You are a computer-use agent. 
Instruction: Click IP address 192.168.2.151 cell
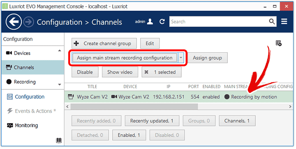(169, 97)
